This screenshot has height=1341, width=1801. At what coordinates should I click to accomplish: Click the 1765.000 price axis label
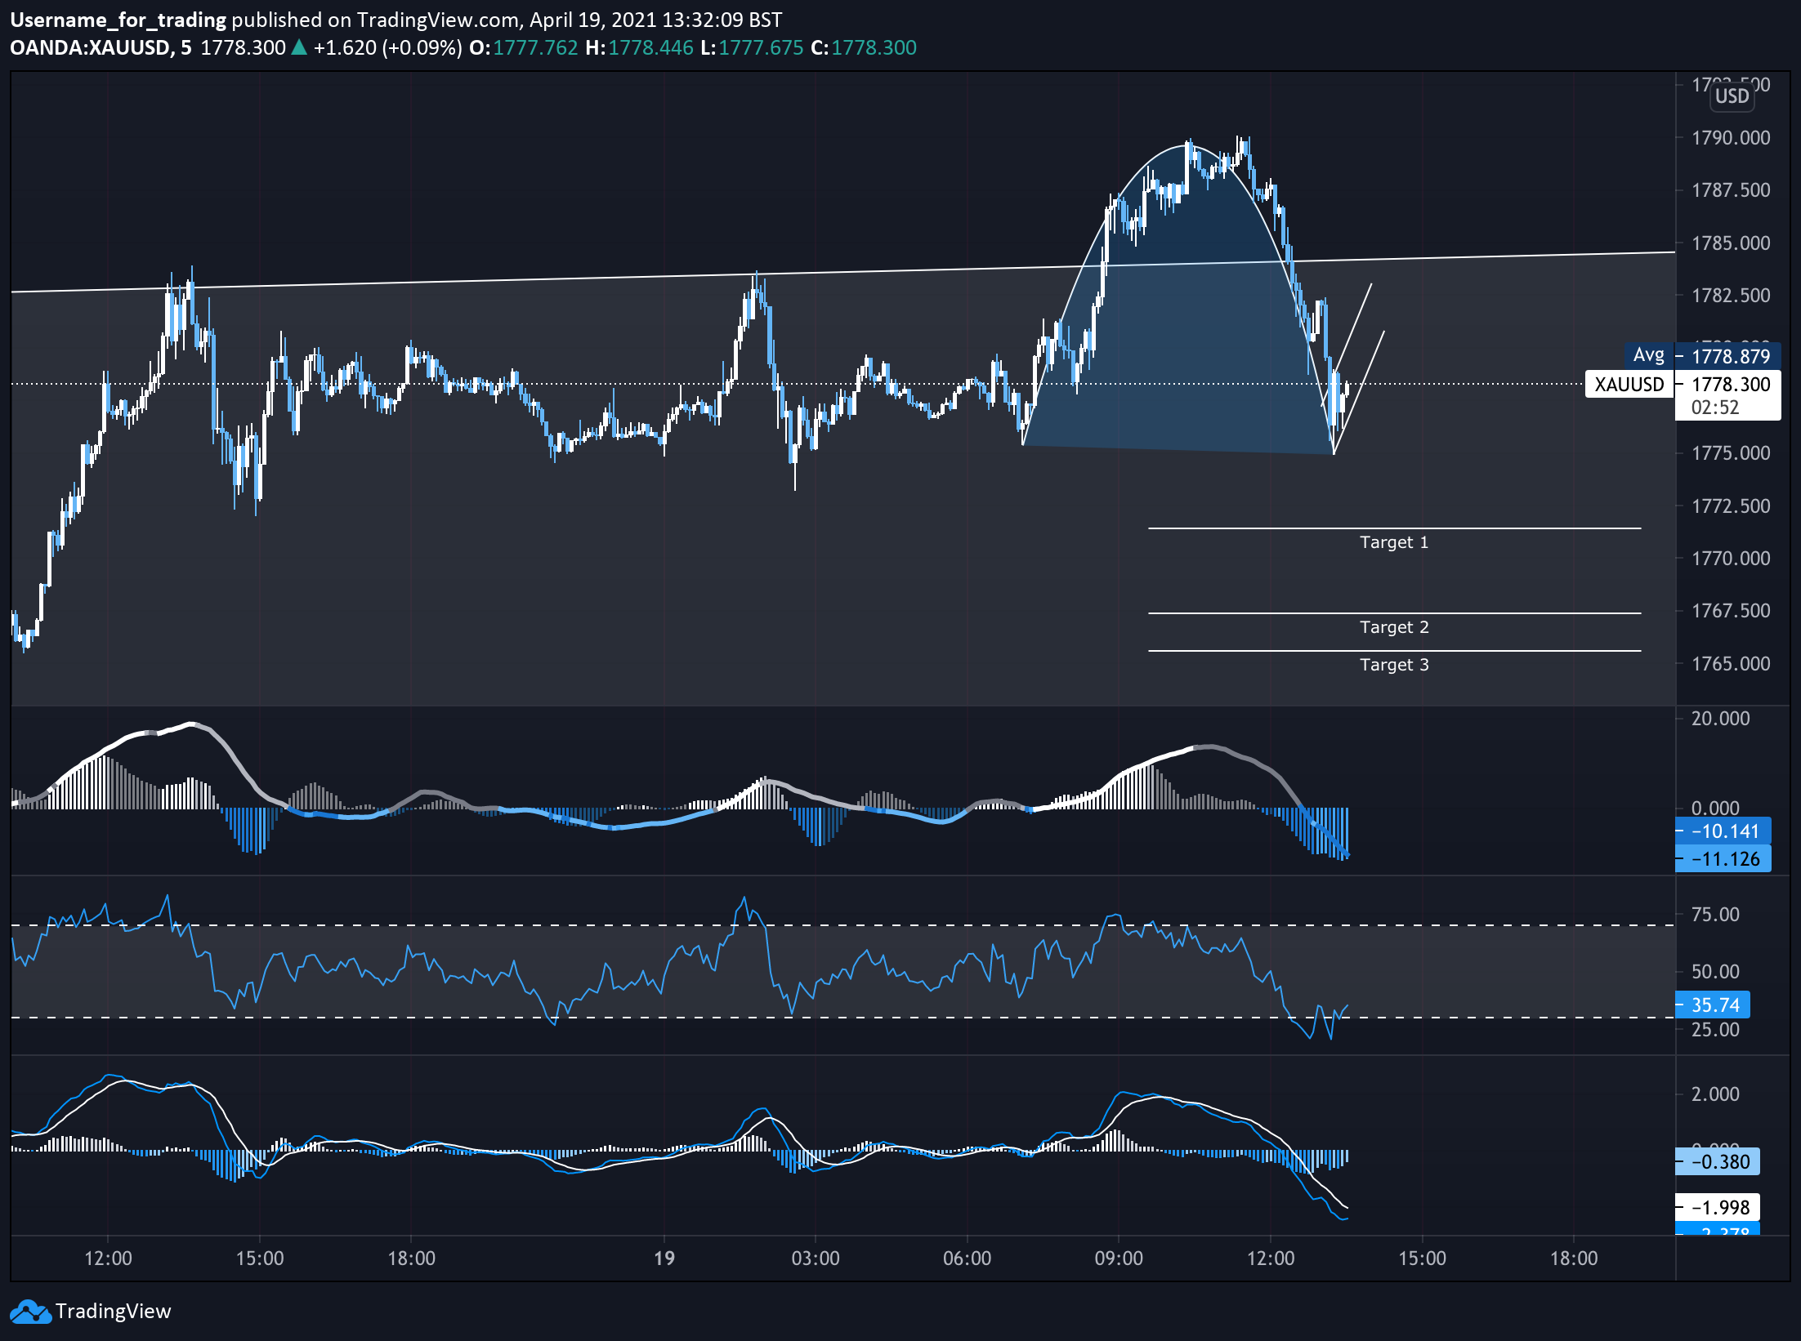tap(1731, 664)
